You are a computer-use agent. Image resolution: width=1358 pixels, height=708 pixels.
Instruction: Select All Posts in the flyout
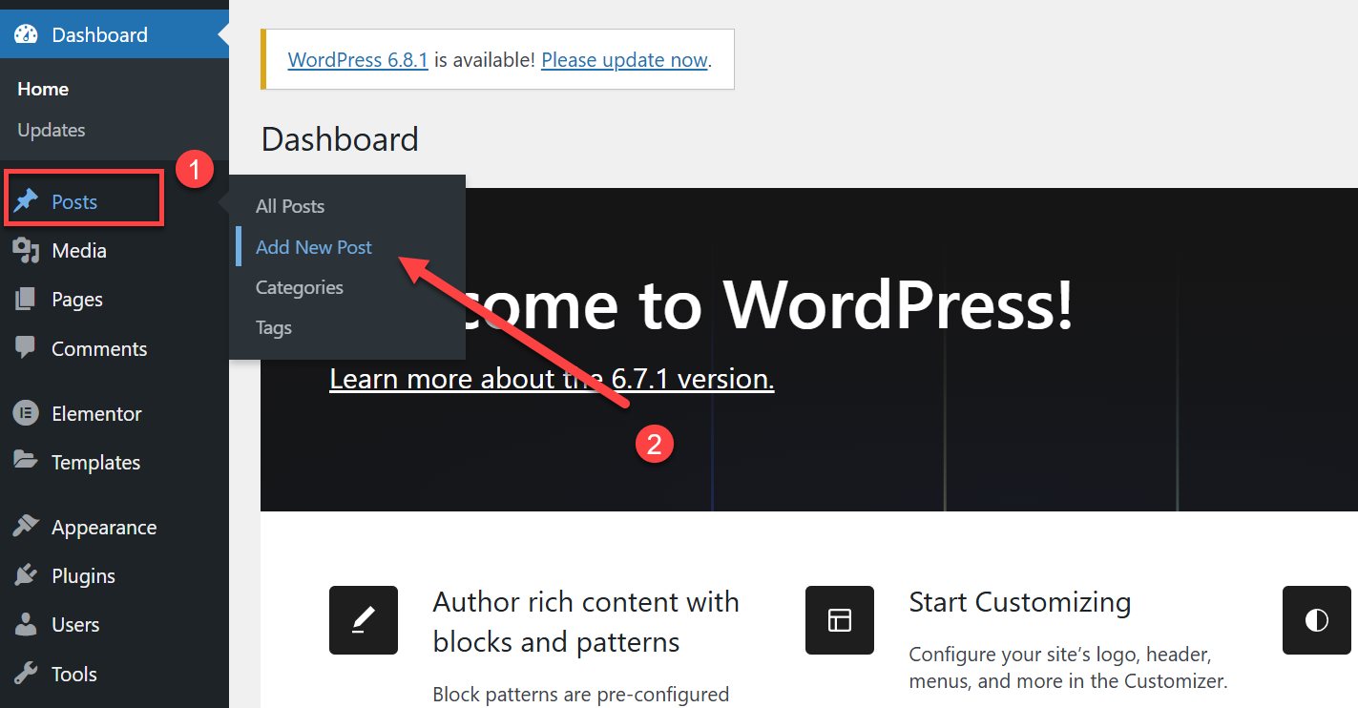290,206
